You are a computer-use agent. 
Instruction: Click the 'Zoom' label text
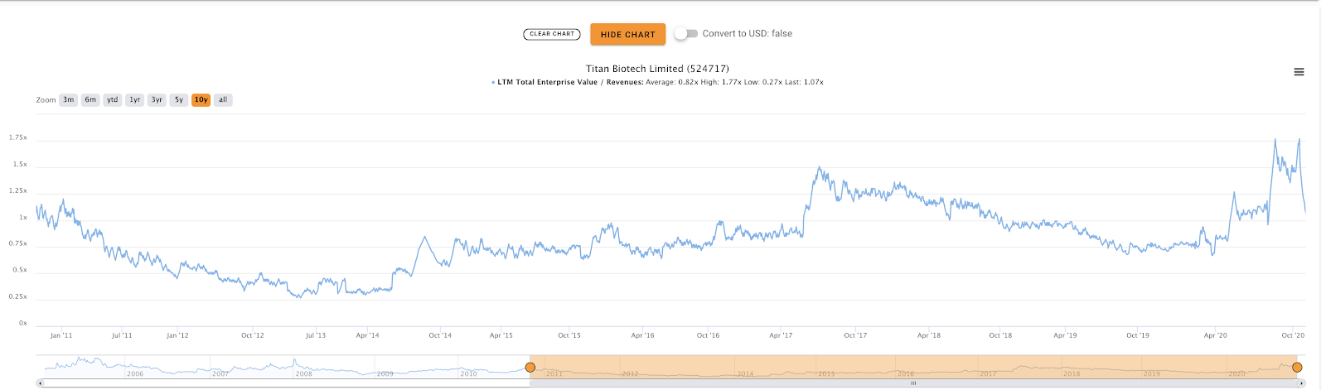(46, 100)
